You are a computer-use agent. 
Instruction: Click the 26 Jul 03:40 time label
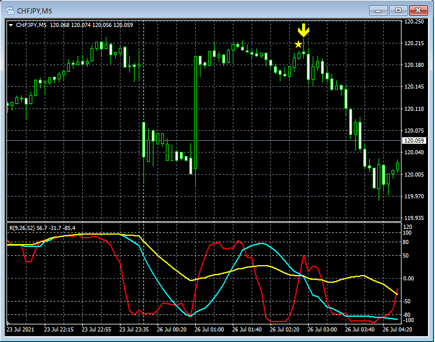pos(360,330)
